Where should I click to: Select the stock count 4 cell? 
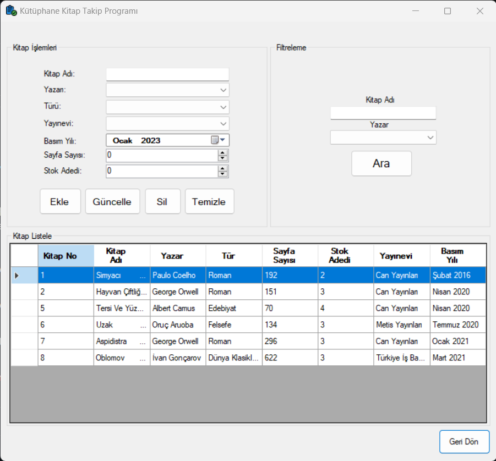click(346, 308)
